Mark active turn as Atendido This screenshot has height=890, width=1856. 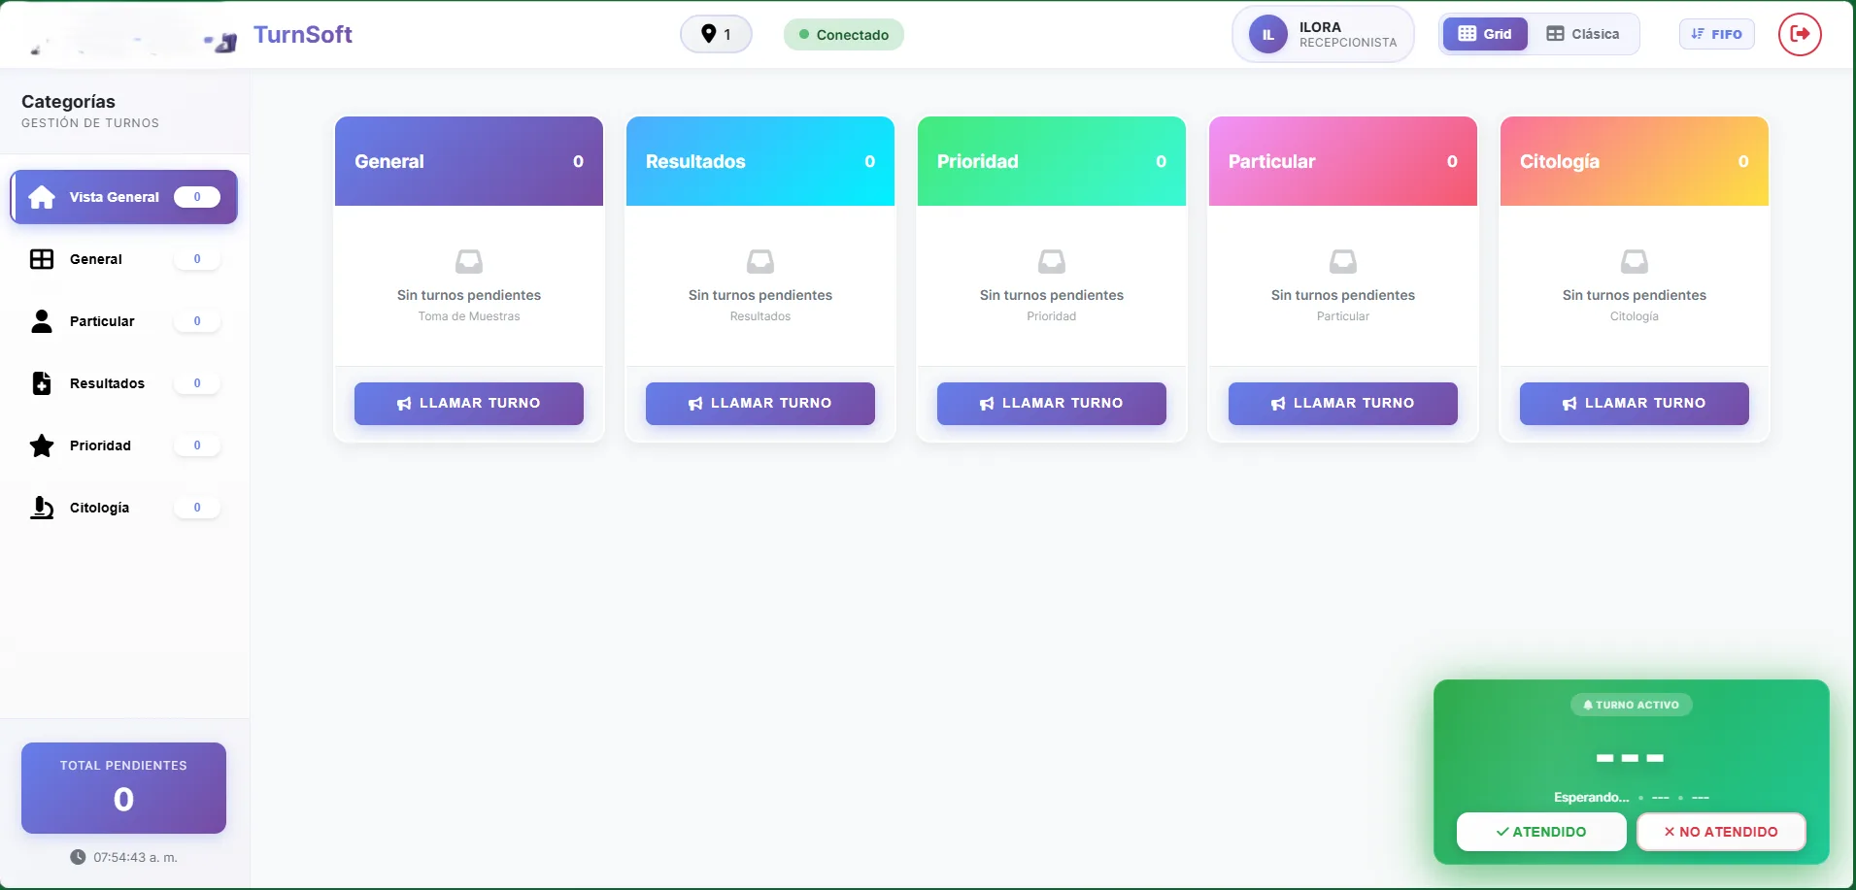pyautogui.click(x=1541, y=832)
